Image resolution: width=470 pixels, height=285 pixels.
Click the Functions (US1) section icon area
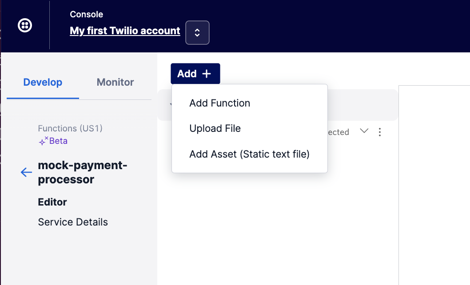[70, 128]
